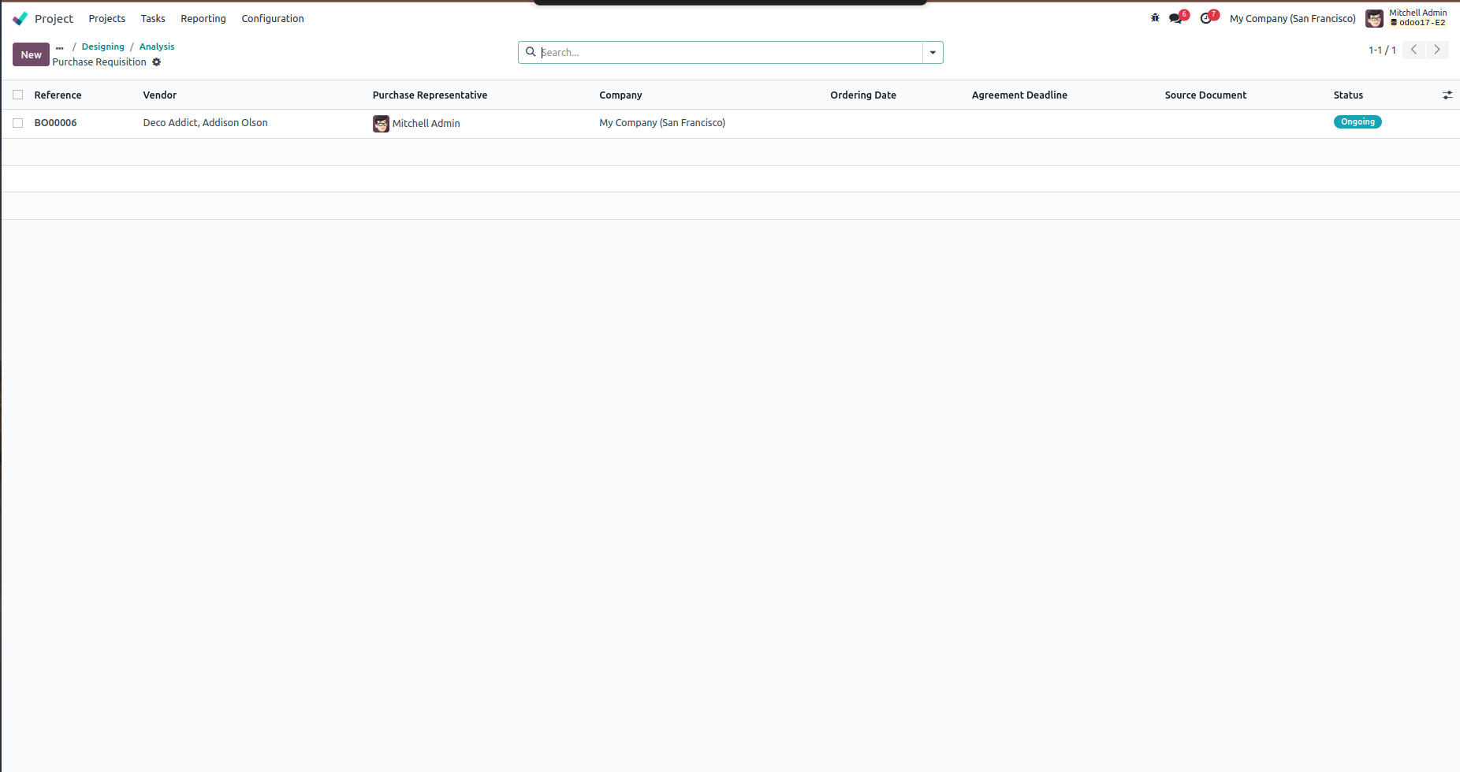
Task: Open the debug bug icon menu
Action: (x=1155, y=17)
